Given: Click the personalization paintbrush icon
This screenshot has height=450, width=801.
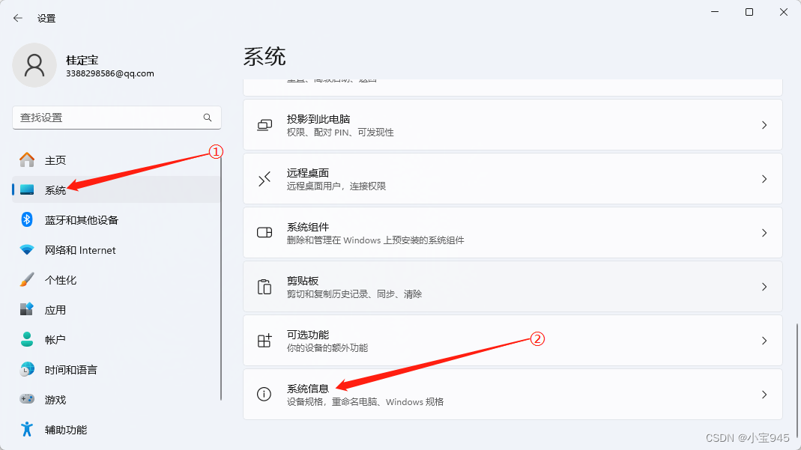Looking at the screenshot, I should pyautogui.click(x=27, y=279).
